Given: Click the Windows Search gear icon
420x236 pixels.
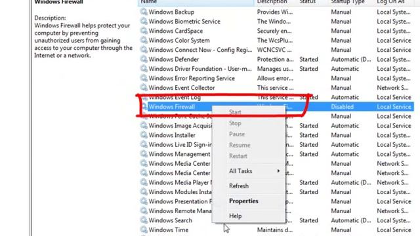Looking at the screenshot, I should (144, 220).
